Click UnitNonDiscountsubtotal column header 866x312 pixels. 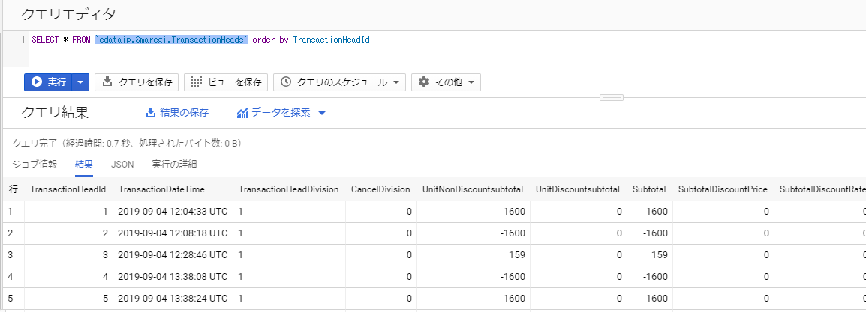tap(473, 189)
